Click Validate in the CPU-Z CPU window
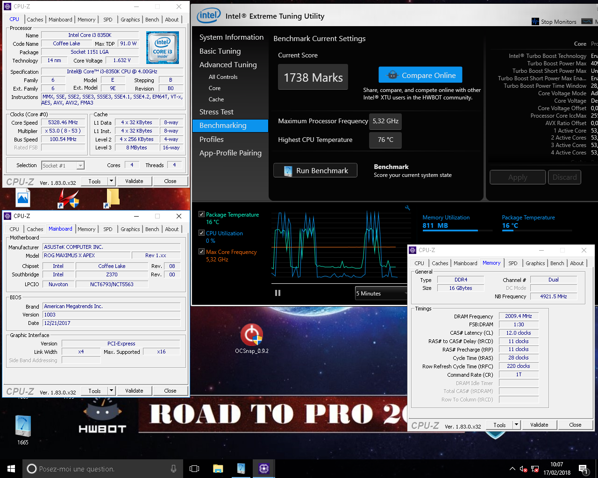 coord(134,181)
